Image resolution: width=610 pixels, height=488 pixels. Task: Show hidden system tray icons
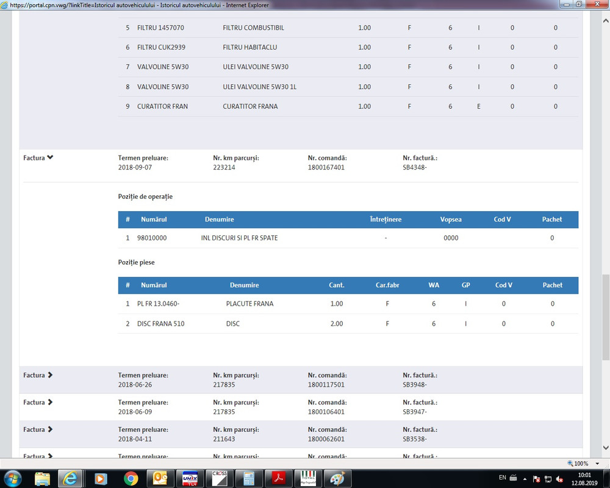[525, 479]
